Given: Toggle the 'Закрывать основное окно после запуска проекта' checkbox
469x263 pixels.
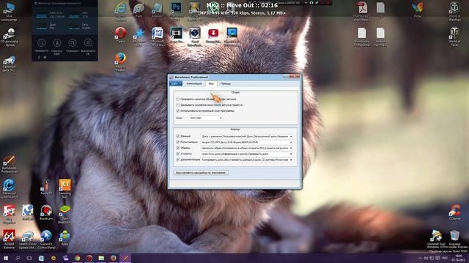Looking at the screenshot, I should pyautogui.click(x=178, y=105).
